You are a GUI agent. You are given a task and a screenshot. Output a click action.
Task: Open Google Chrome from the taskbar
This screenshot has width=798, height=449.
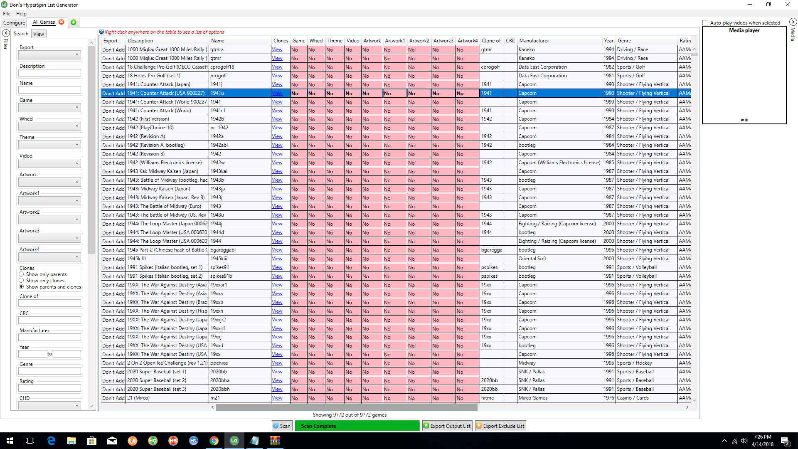click(214, 441)
